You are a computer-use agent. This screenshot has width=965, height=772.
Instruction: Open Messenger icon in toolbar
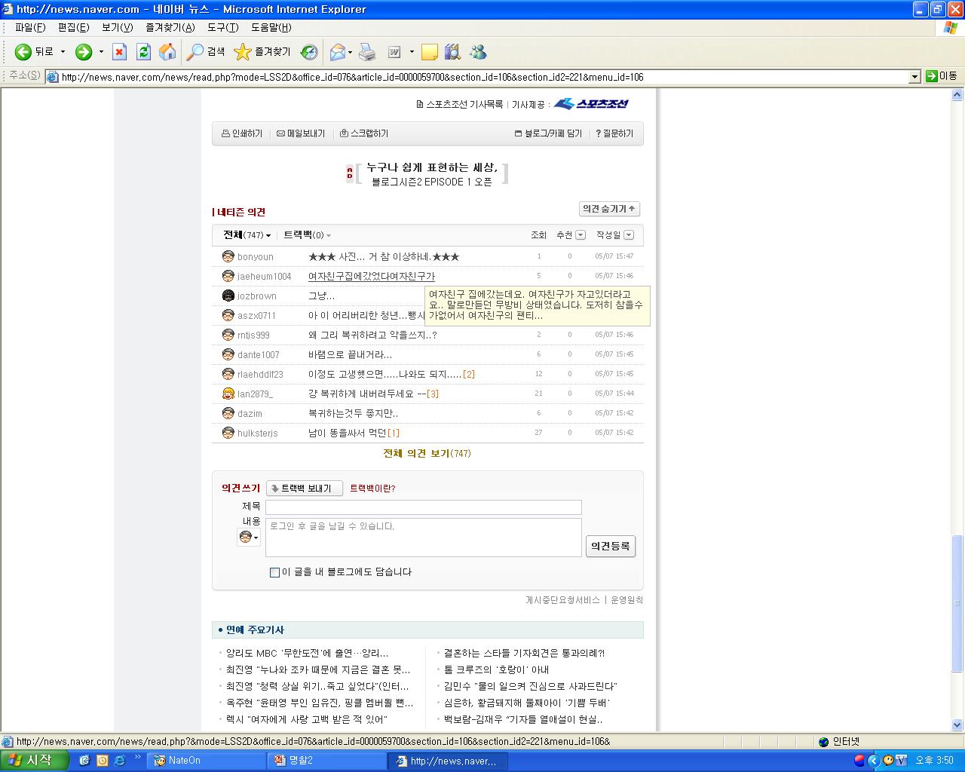(478, 52)
